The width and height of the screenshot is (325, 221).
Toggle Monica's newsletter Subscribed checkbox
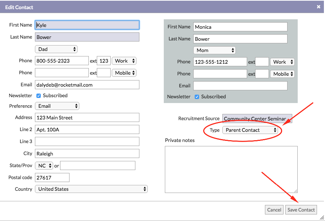[197, 97]
